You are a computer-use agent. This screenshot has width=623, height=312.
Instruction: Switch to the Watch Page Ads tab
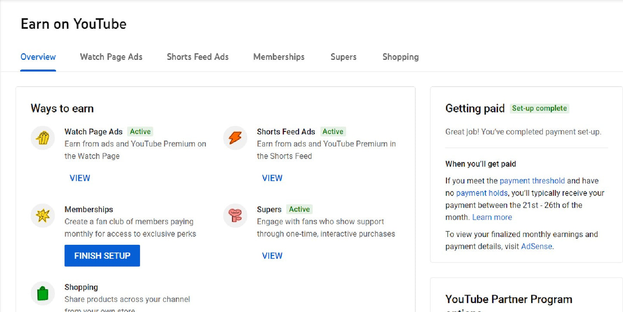(x=111, y=57)
